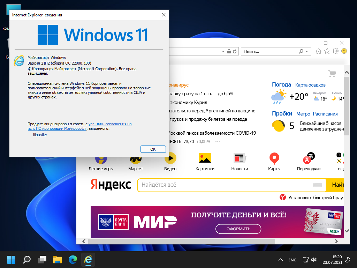This screenshot has width=357, height=268.
Task: Click the horizontal scrollbar right arrow
Action: (x=337, y=241)
